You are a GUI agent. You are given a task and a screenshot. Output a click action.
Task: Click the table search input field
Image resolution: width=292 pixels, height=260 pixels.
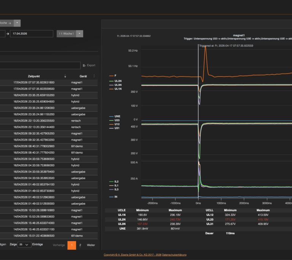tap(40, 65)
